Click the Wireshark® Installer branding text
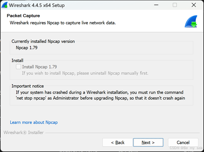The width and height of the screenshot is (204, 152). click(23, 133)
